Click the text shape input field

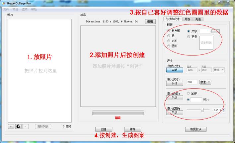pyautogui.click(x=205, y=31)
